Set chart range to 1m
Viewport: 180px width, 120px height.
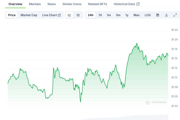pyautogui.click(x=109, y=15)
